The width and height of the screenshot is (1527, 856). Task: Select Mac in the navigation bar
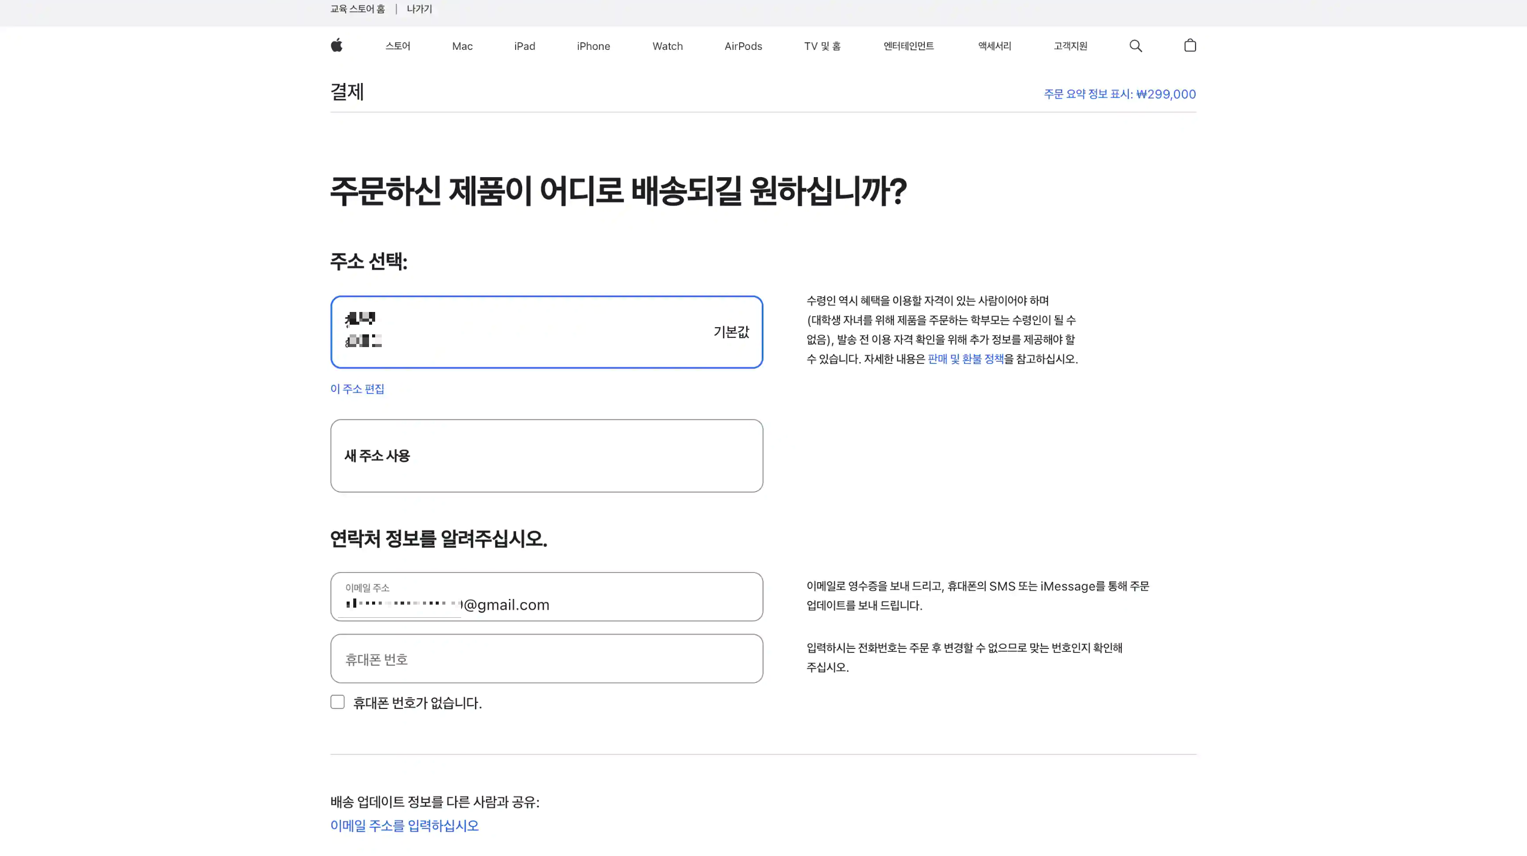(x=462, y=46)
